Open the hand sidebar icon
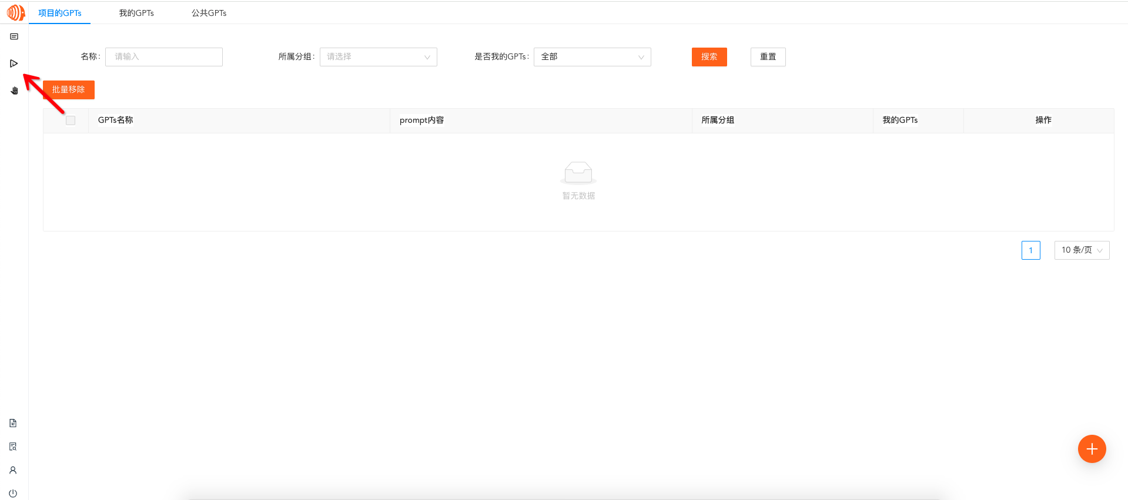The image size is (1128, 500). pos(14,90)
